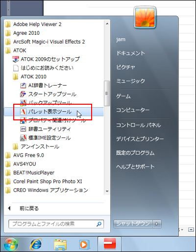Open デバイスとプリンター

(x=140, y=139)
